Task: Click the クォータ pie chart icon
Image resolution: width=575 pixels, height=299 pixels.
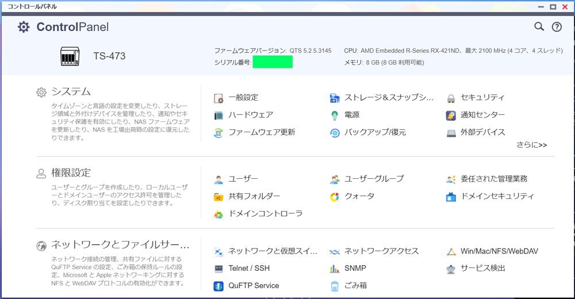Action: 335,197
